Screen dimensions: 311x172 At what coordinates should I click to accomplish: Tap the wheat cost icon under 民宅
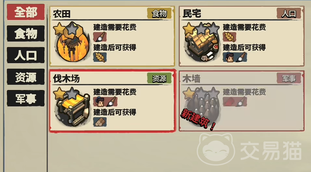point(229,37)
